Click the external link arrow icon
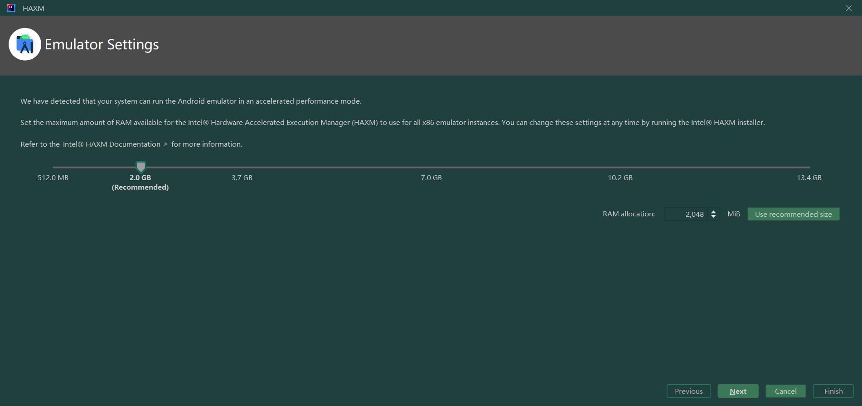The height and width of the screenshot is (406, 862). click(x=165, y=144)
